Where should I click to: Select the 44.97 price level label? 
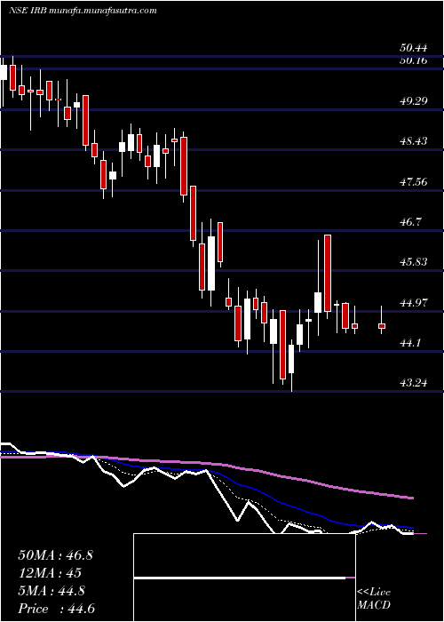[x=414, y=303]
